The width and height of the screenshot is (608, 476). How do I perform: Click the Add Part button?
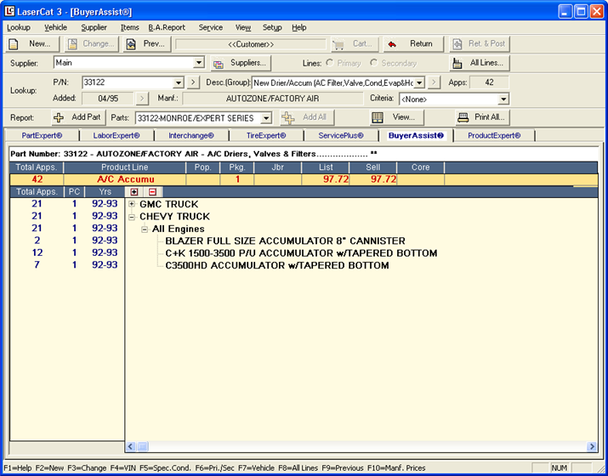click(x=77, y=117)
